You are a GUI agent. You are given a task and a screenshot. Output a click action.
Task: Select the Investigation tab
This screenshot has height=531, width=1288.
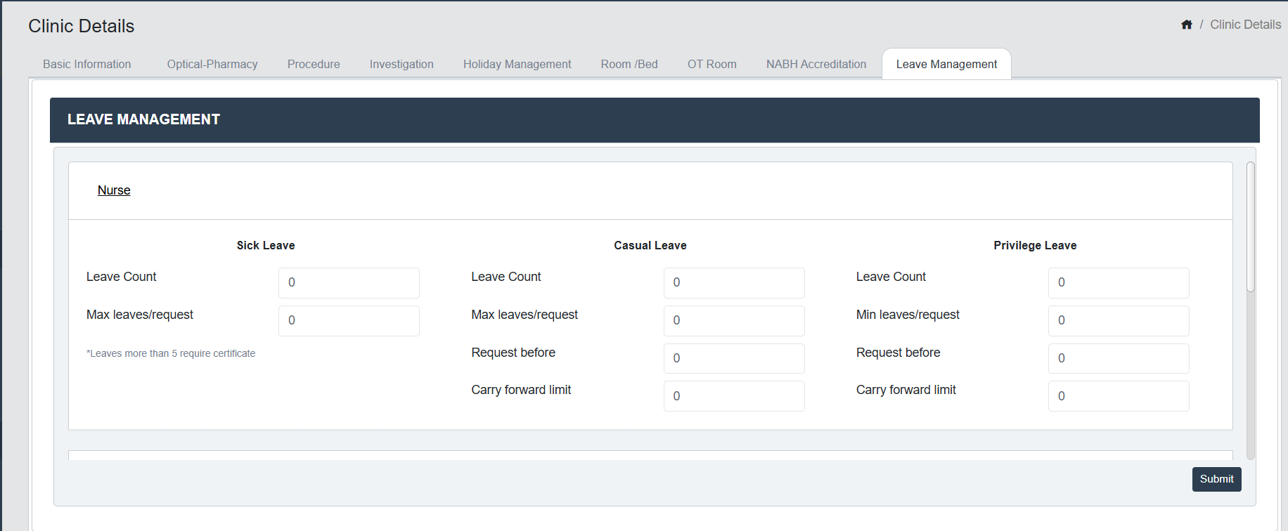[401, 64]
